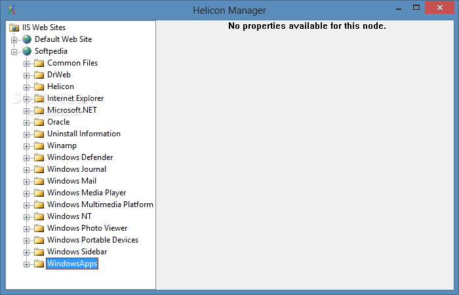Click the WindowsApps folder icon
This screenshot has width=459, height=295.
39,264
